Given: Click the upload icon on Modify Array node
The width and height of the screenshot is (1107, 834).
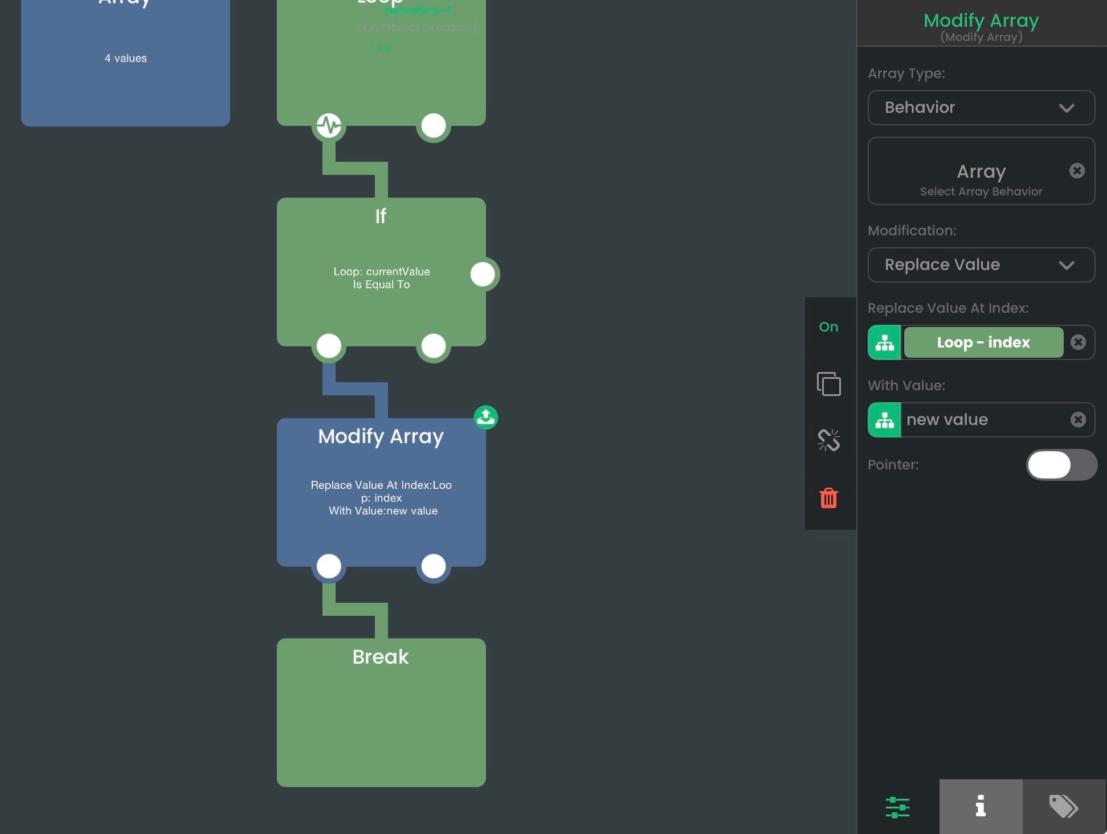Looking at the screenshot, I should coord(486,418).
